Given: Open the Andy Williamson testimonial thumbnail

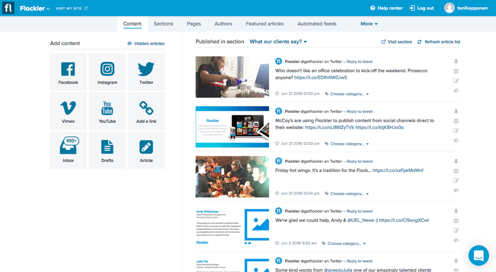Looking at the screenshot, I should [232, 226].
